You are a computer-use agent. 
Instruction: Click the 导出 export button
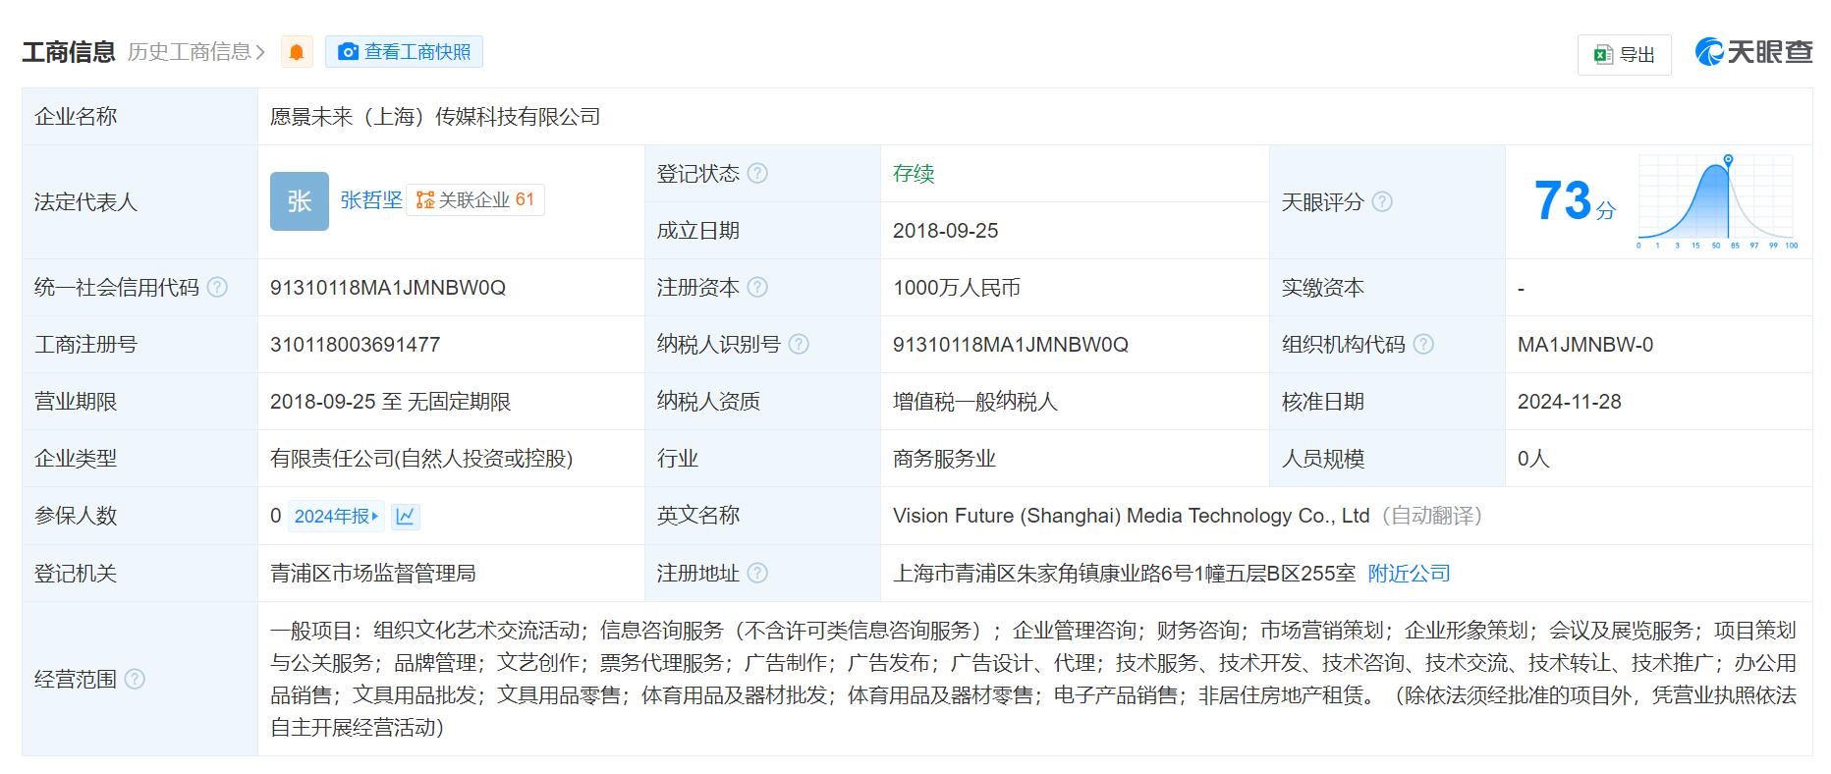pyautogui.click(x=1624, y=55)
